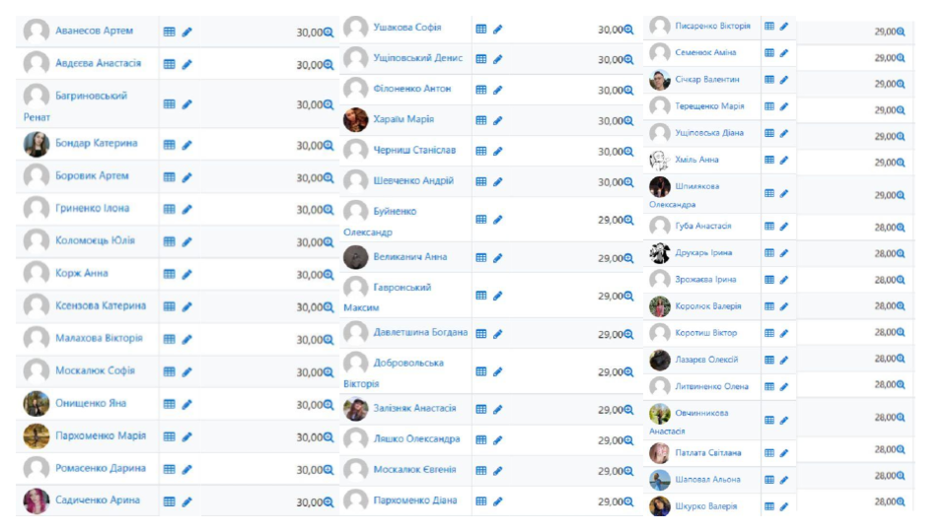Click the magnifier beside Великанич Анна's grade
The width and height of the screenshot is (947, 532).
(x=629, y=258)
